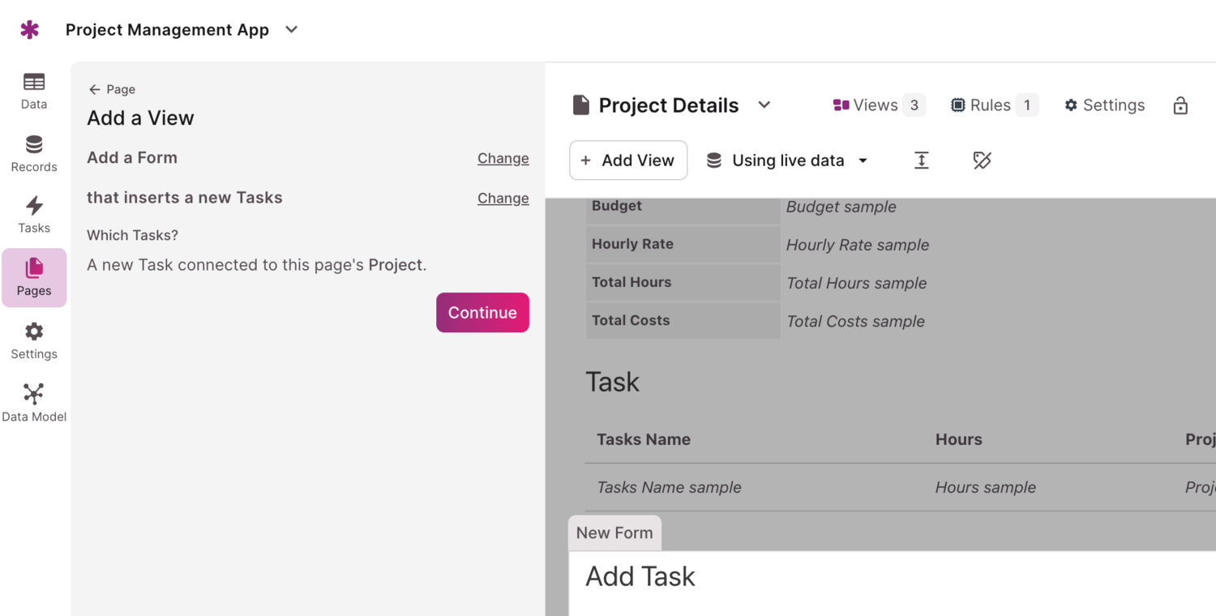Open page Settings in the top bar
1216x616 pixels.
click(x=1104, y=105)
